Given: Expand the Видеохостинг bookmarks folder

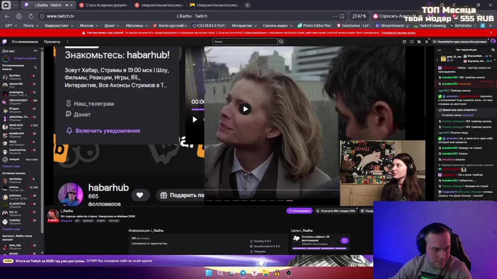Looking at the screenshot, I should [59, 26].
